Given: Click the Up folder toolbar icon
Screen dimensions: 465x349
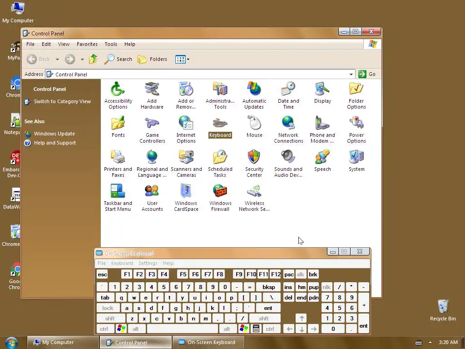Looking at the screenshot, I should (93, 60).
